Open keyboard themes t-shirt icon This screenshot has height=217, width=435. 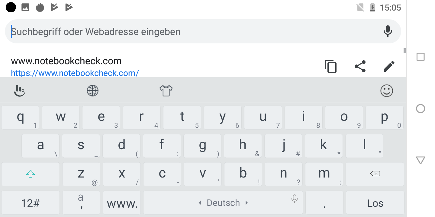166,90
